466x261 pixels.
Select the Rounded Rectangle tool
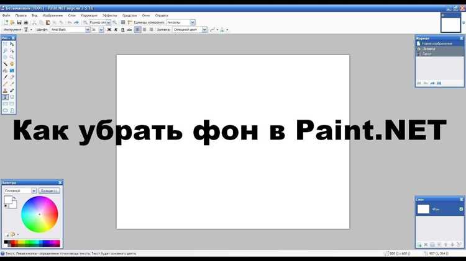(x=12, y=104)
